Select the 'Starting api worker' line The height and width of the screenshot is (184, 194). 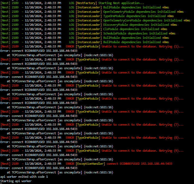16,181
